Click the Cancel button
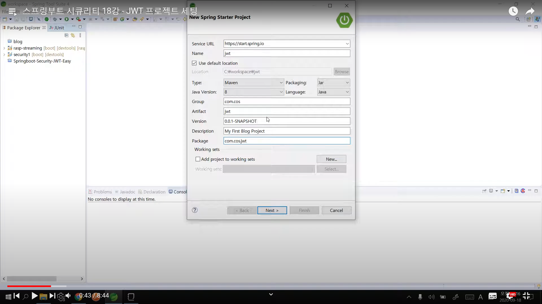Viewport: 542px width, 304px height. point(336,211)
